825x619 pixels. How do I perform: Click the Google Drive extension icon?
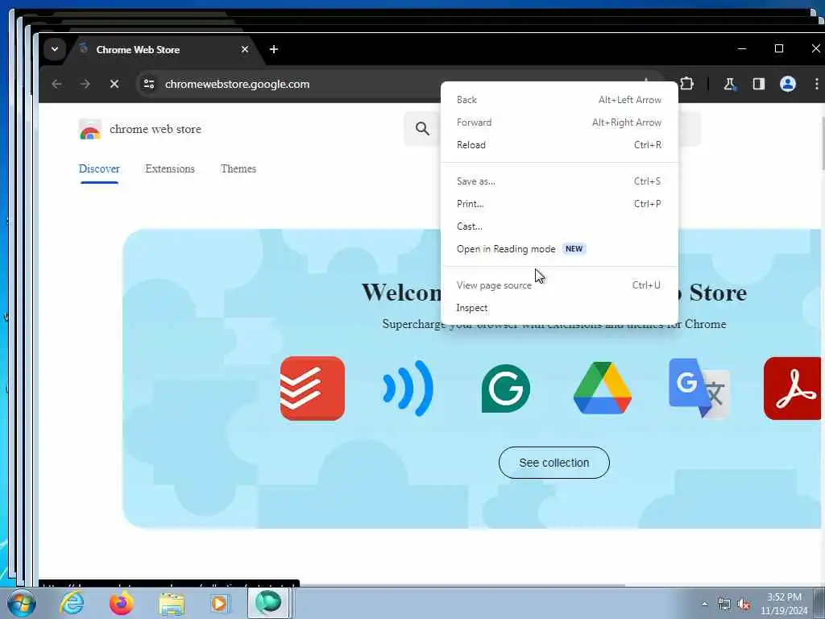click(x=603, y=388)
